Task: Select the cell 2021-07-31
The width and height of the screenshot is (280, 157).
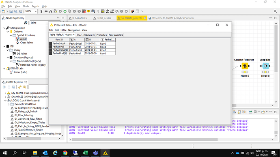Action: 92,47
